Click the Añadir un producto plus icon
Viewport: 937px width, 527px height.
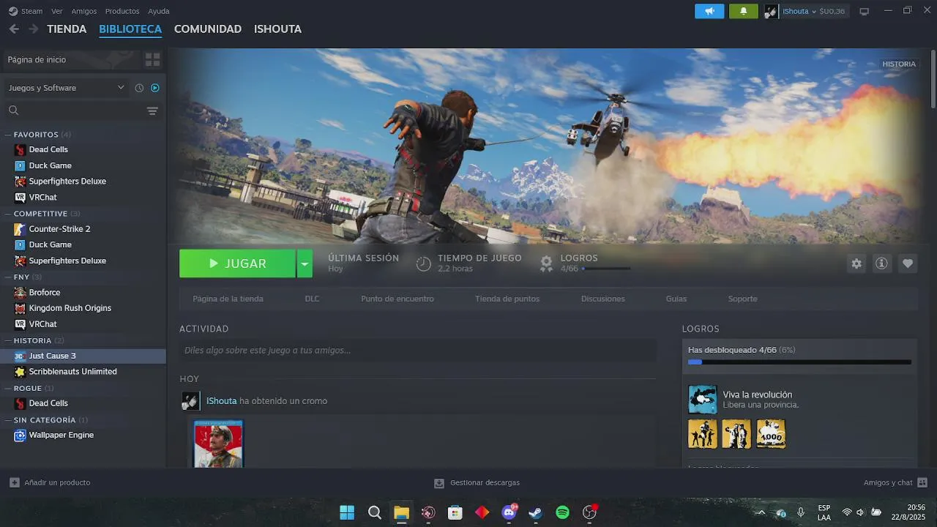(15, 482)
